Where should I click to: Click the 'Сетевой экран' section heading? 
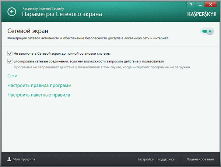point(28,31)
